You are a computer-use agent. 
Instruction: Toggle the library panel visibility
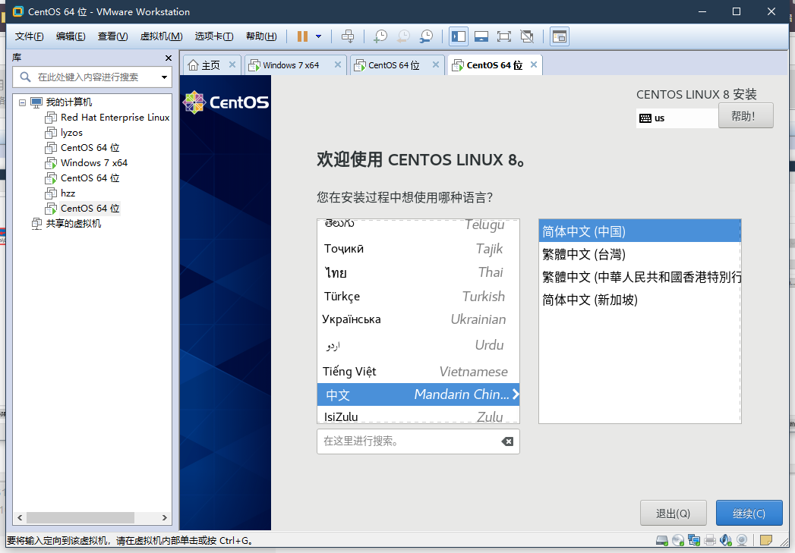pos(457,36)
